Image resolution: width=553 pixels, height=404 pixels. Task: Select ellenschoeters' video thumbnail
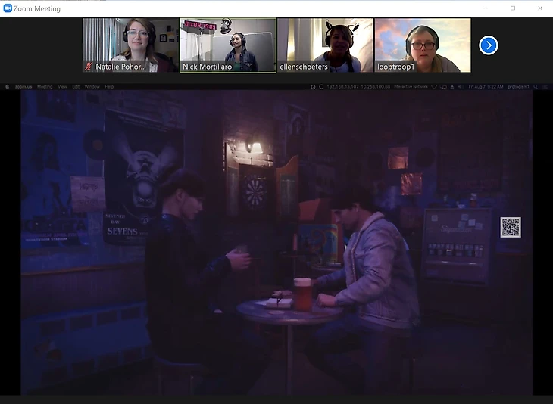click(325, 45)
